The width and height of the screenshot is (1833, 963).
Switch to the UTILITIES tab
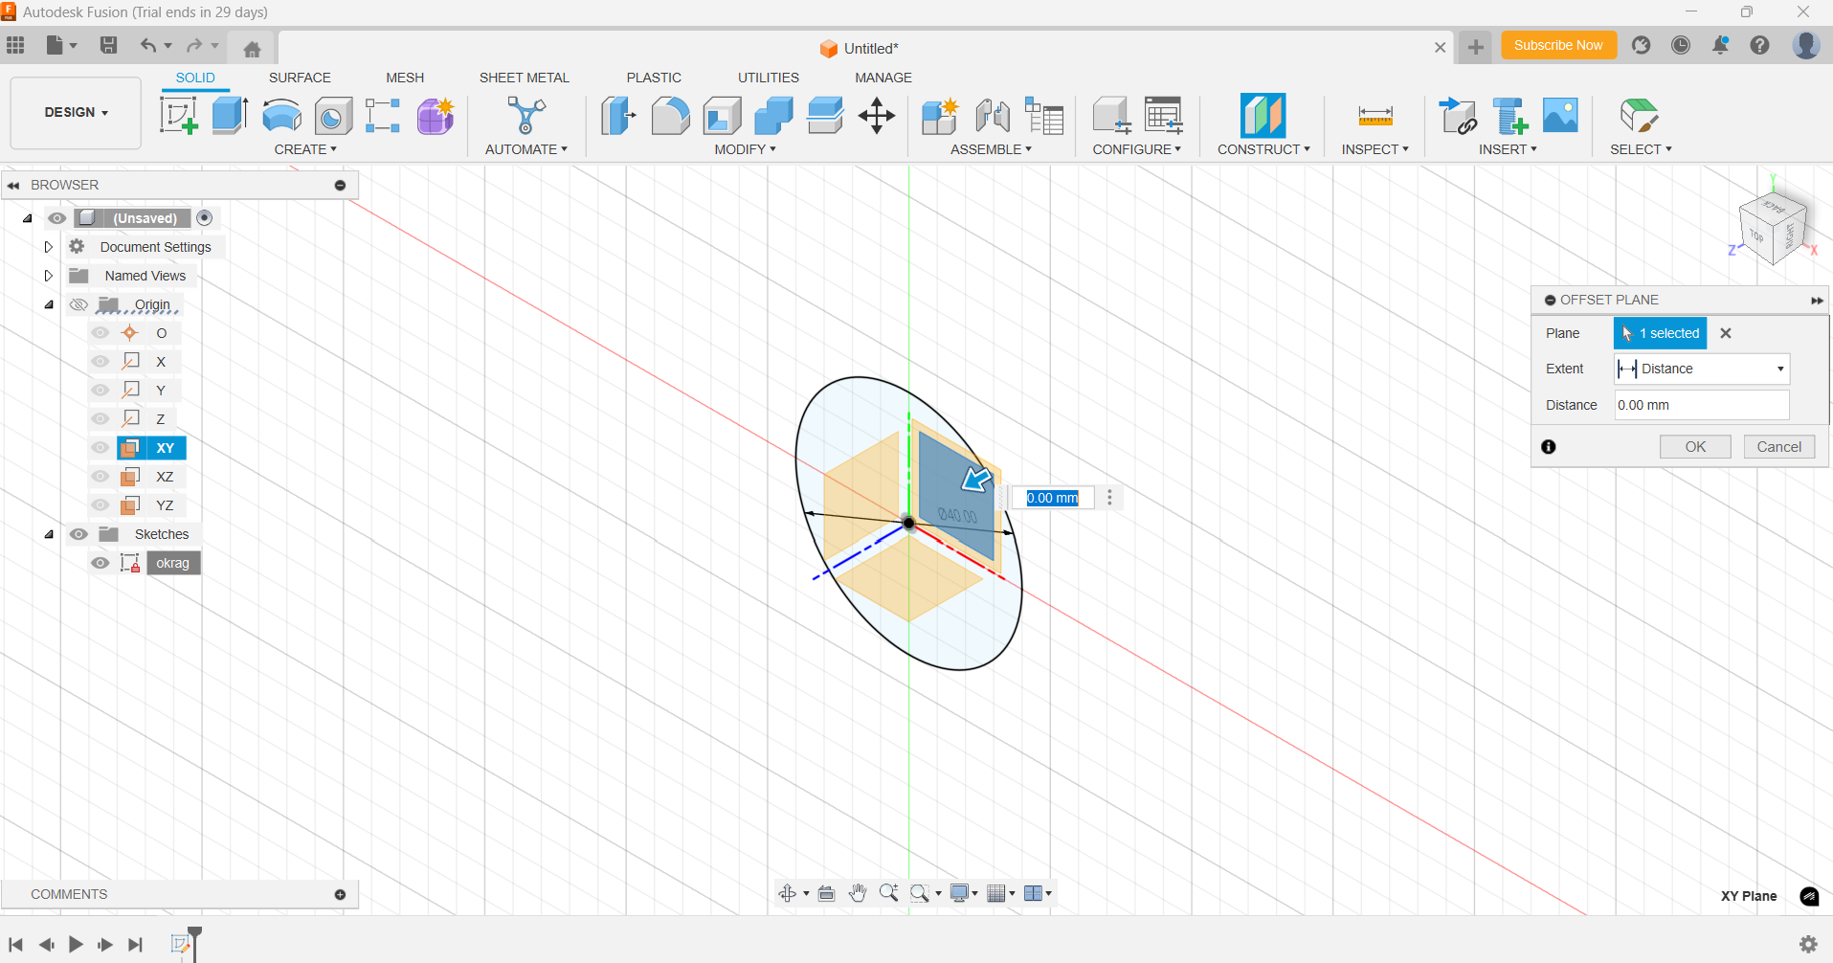click(x=769, y=78)
